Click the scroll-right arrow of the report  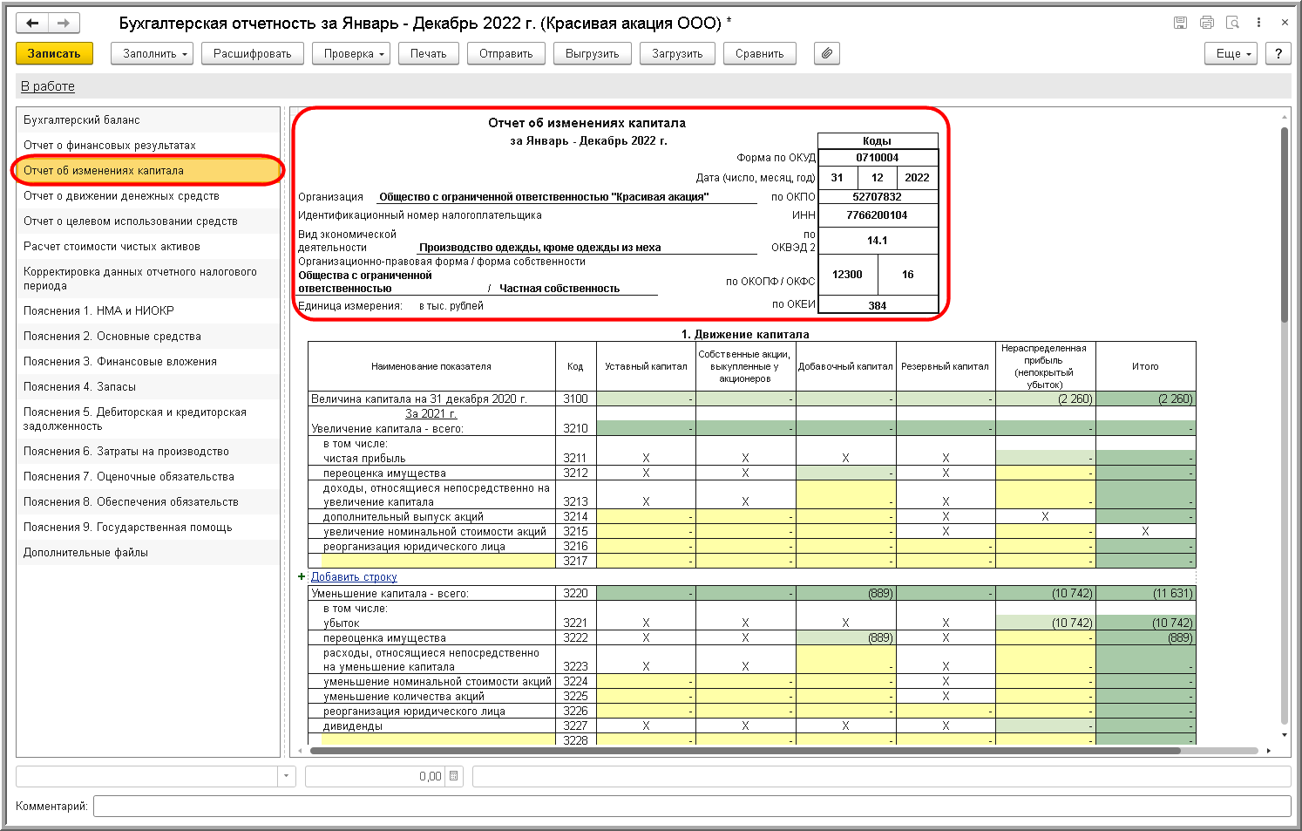pyautogui.click(x=1269, y=751)
